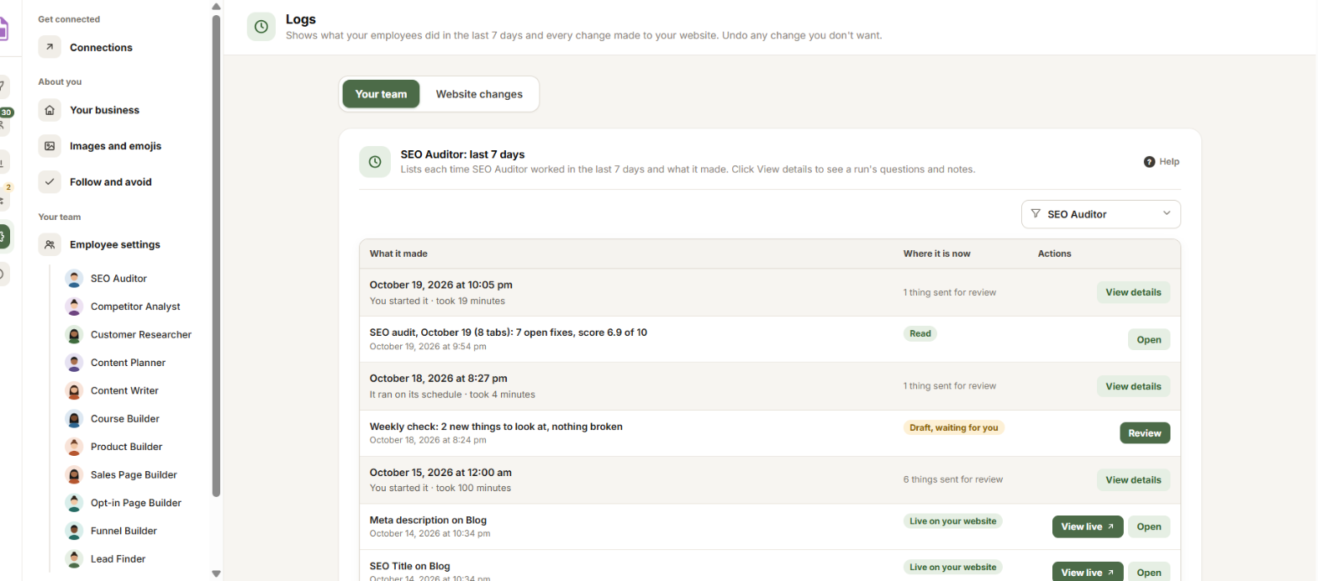Click the Sales Page Builder avatar
The width and height of the screenshot is (1318, 581).
click(x=74, y=474)
